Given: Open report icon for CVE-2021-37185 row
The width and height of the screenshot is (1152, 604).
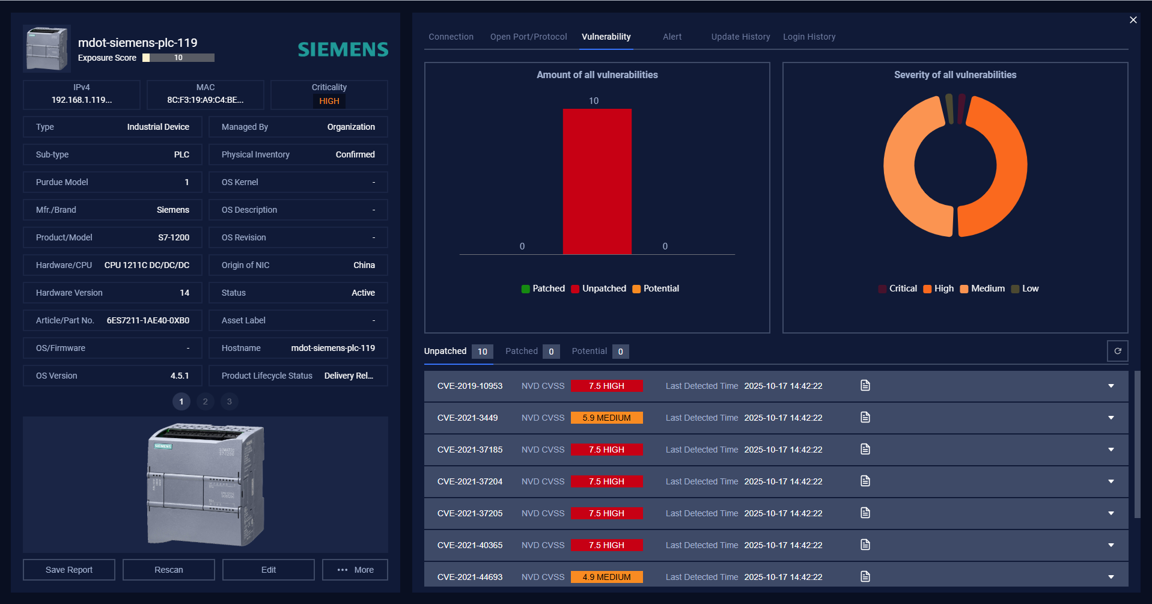Looking at the screenshot, I should (x=865, y=450).
